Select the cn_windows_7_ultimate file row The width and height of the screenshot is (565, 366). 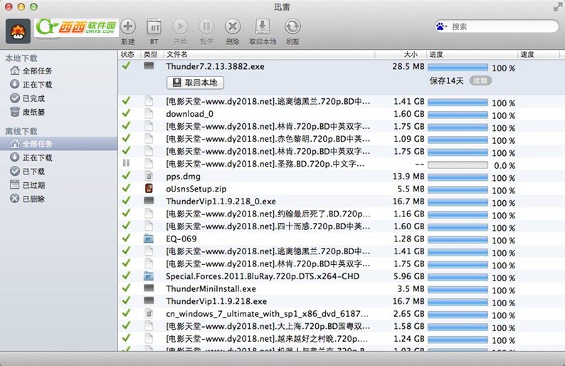point(342,314)
